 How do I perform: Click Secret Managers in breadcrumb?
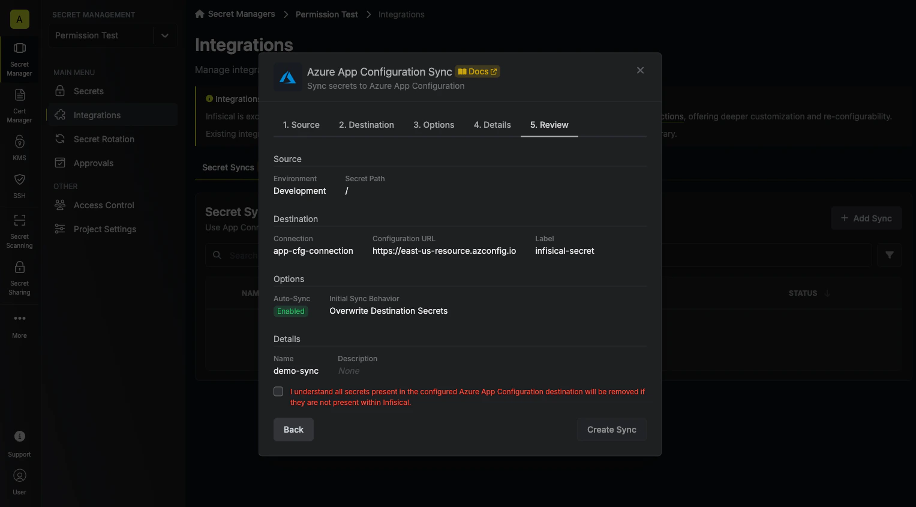(241, 14)
